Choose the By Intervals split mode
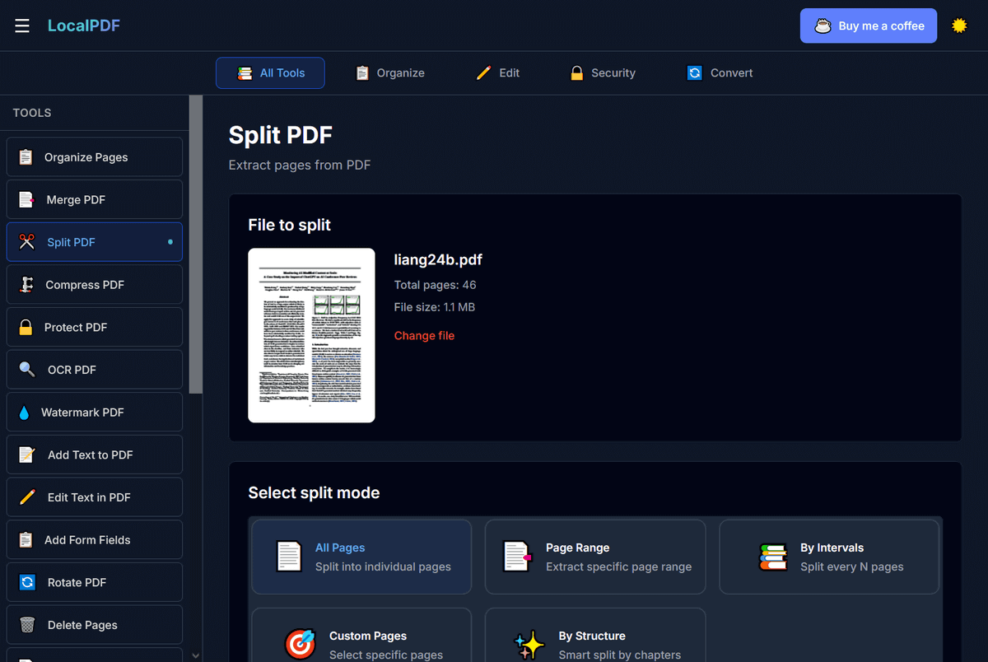Image resolution: width=988 pixels, height=662 pixels. [x=828, y=557]
